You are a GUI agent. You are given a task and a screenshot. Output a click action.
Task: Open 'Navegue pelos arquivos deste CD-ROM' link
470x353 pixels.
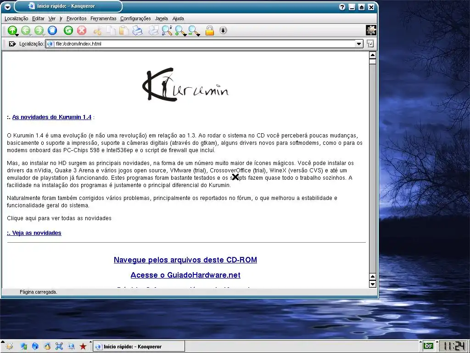(185, 260)
